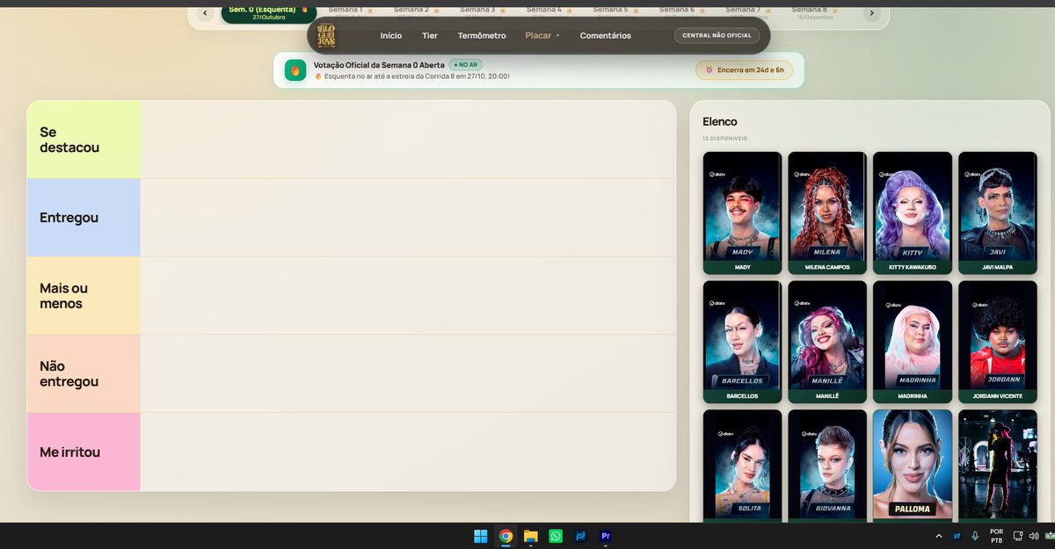Pick the Javi Malpa cast card

tap(998, 213)
